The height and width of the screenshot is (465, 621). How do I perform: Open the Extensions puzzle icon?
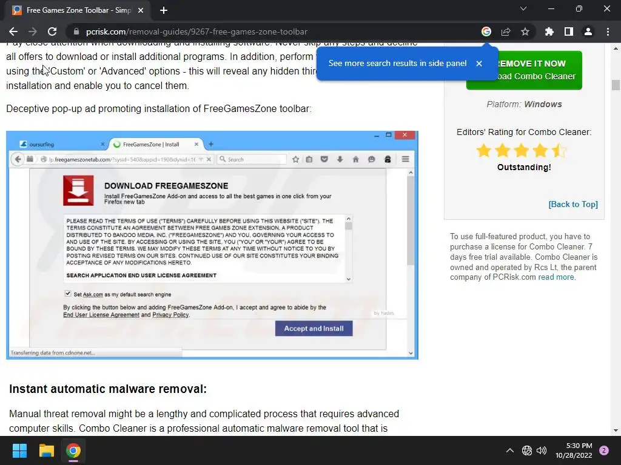click(549, 31)
